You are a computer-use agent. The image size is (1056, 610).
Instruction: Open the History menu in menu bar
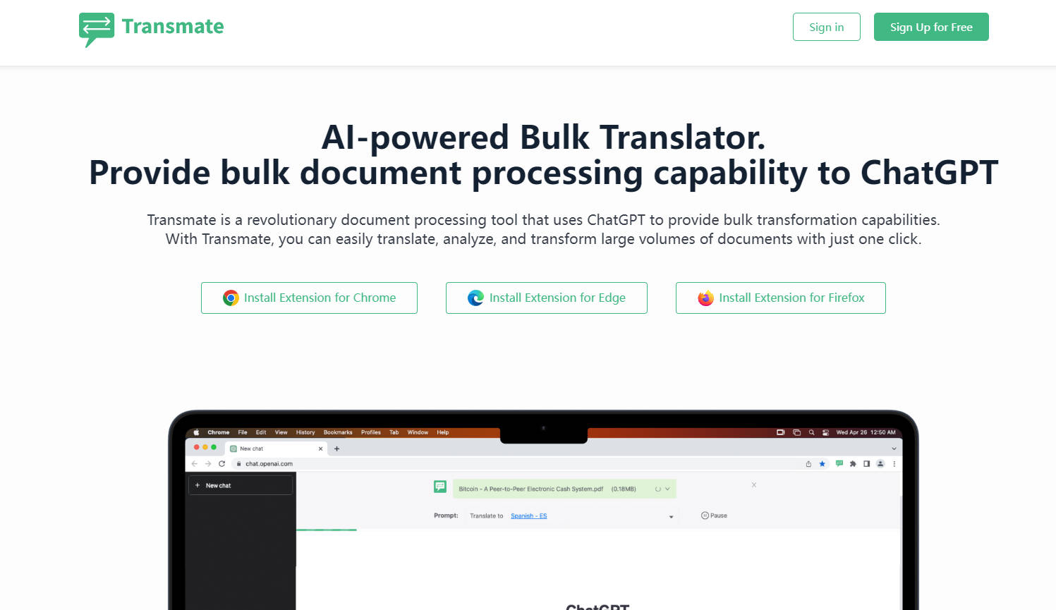[x=305, y=432]
